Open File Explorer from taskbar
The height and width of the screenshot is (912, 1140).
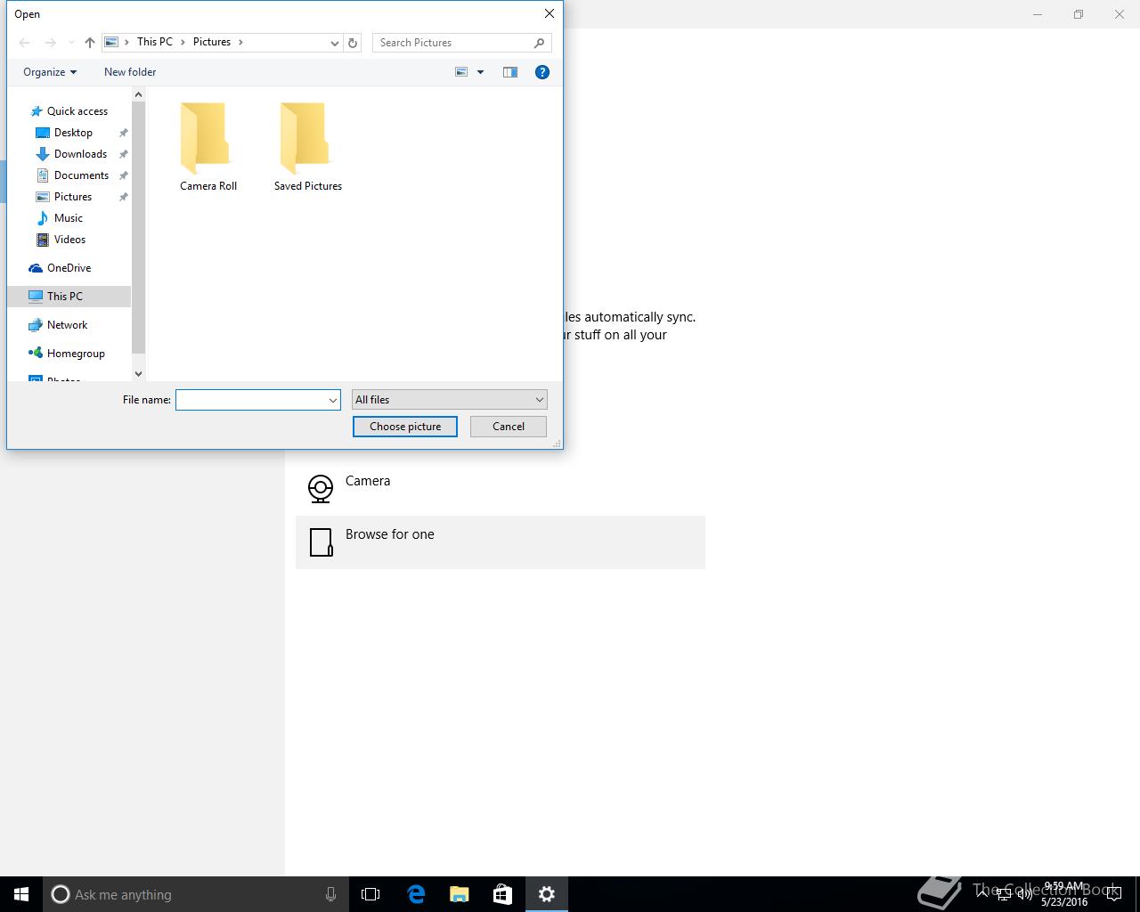pyautogui.click(x=460, y=894)
